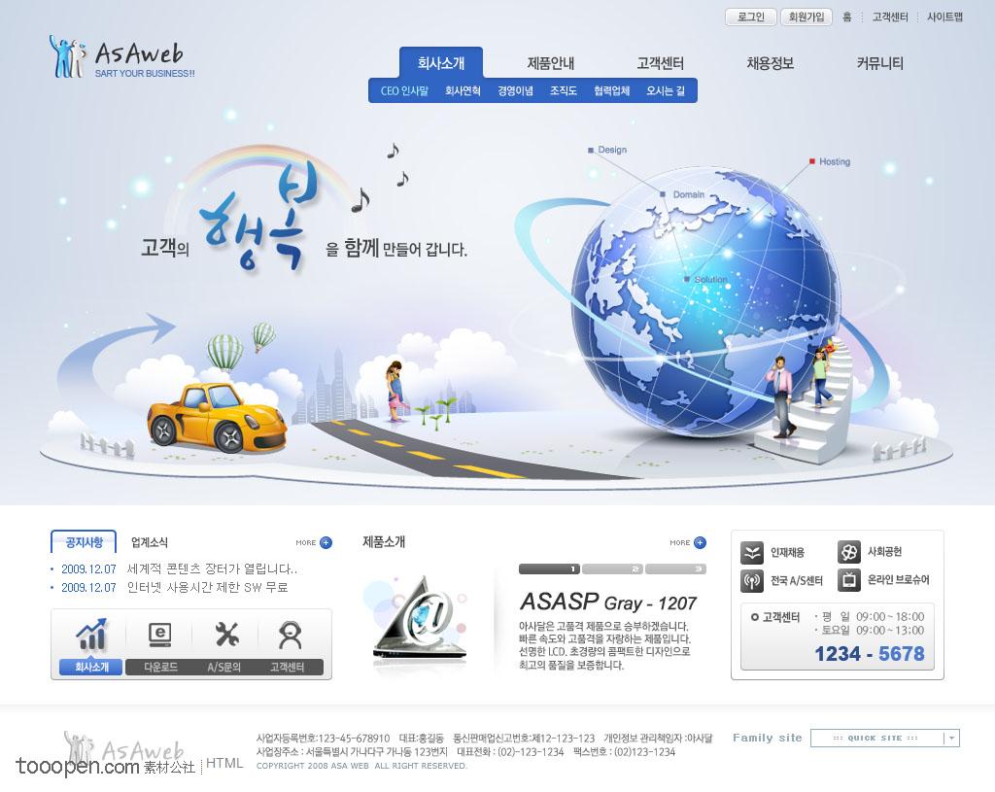Open the 채용정보 main menu
This screenshot has height=792, width=995.
coord(771,63)
